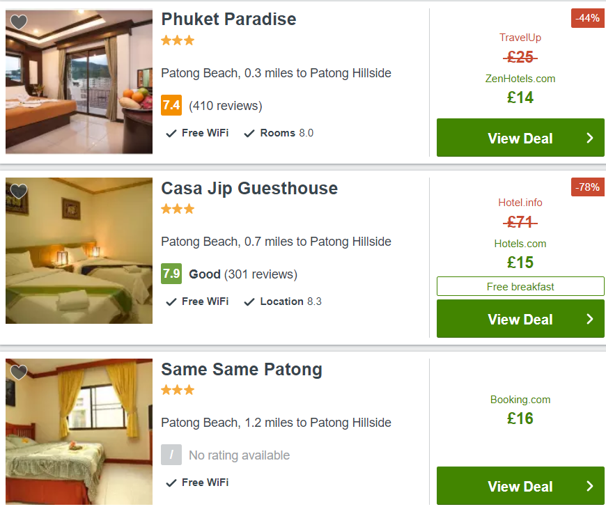Favorite Phuket Paradise with the heart icon
The width and height of the screenshot is (606, 509).
coord(19,22)
